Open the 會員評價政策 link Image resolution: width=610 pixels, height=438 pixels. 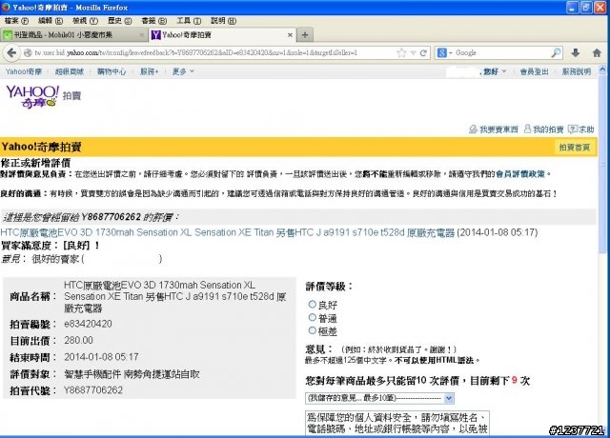pos(520,174)
